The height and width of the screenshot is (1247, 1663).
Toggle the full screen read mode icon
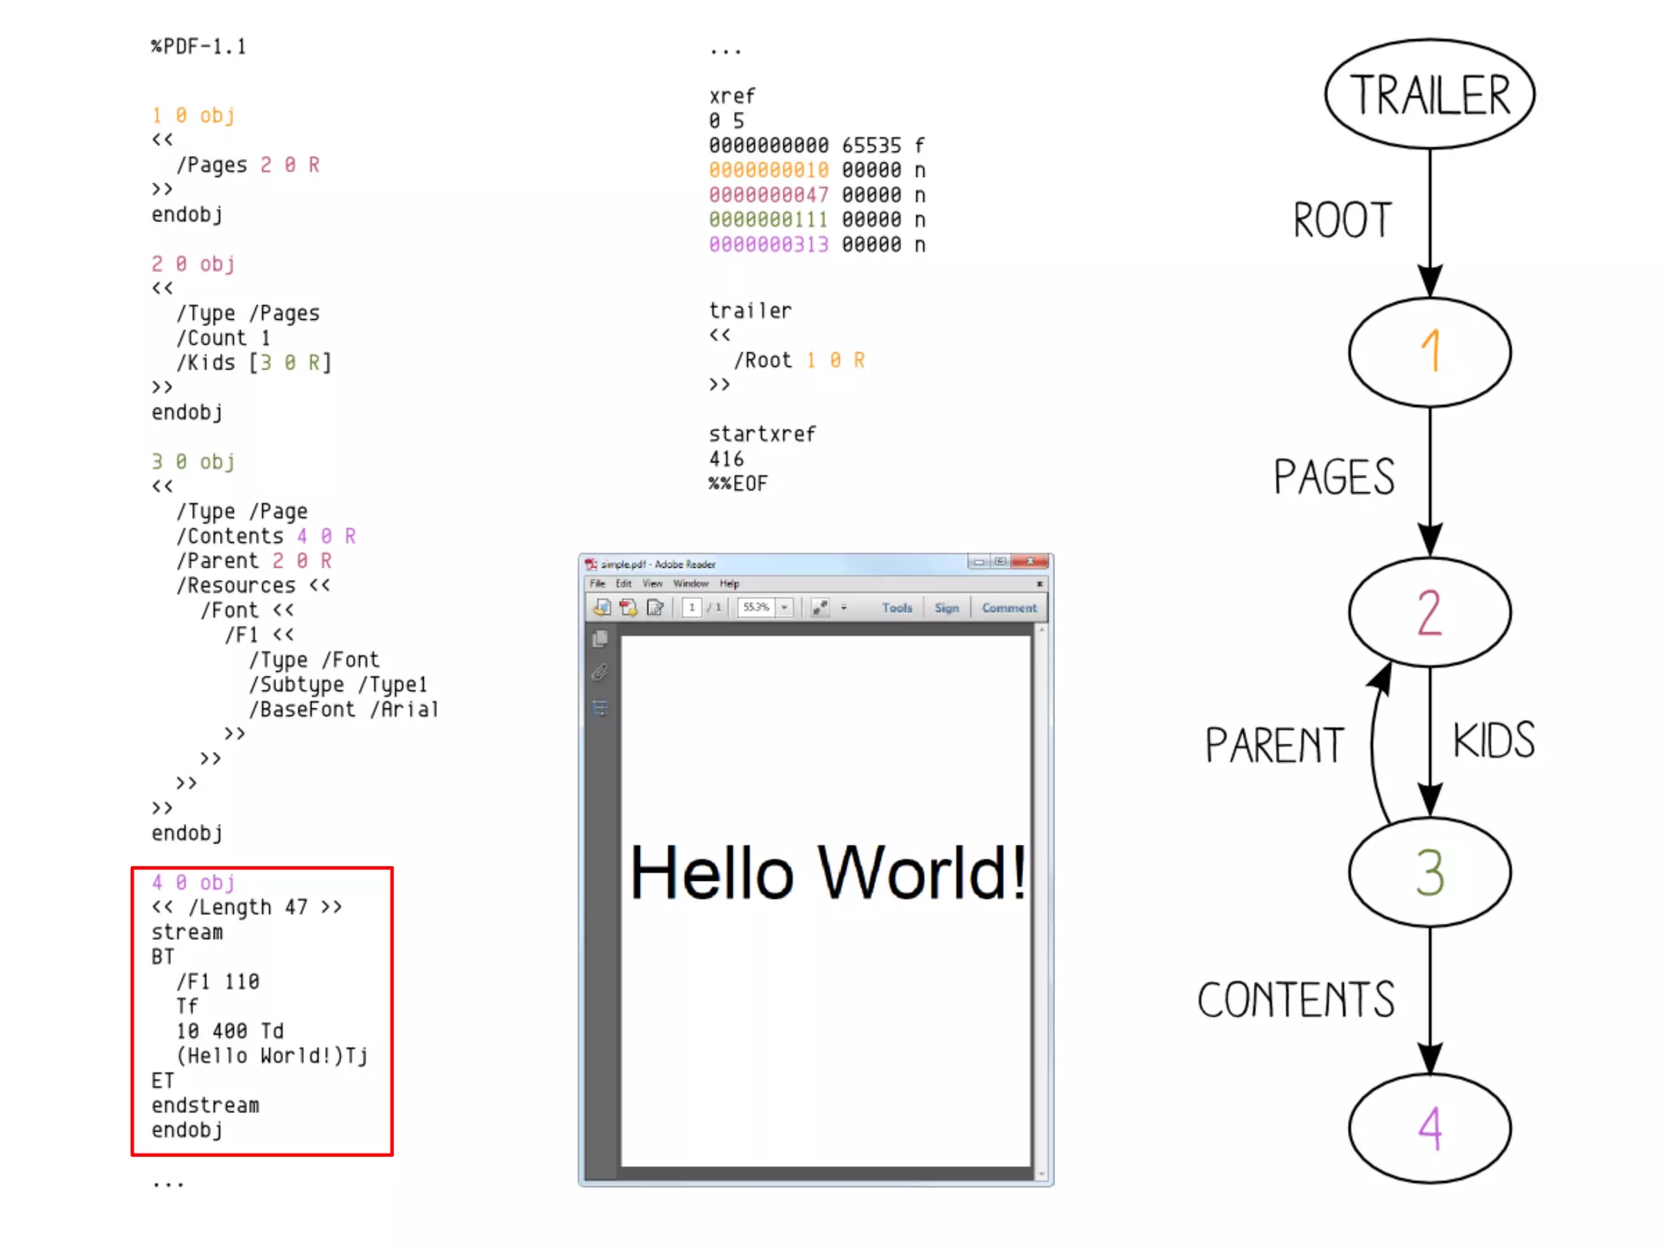point(820,607)
